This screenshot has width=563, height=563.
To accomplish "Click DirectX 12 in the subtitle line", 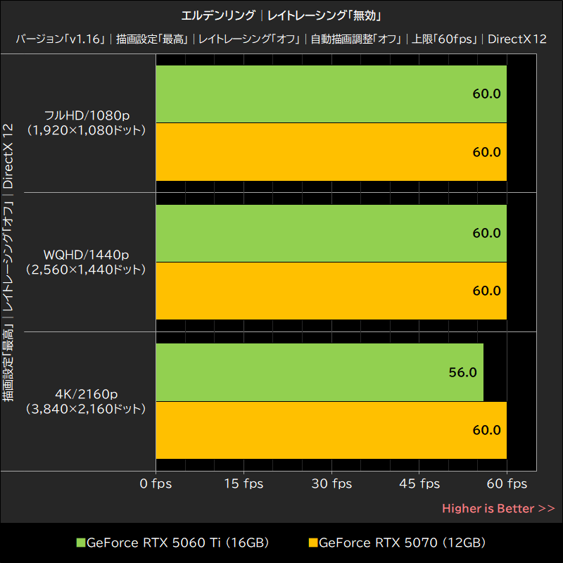I will click(517, 39).
